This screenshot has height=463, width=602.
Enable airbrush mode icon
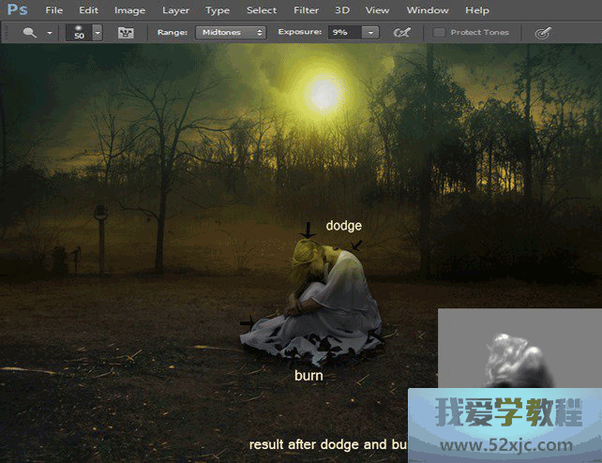(402, 33)
